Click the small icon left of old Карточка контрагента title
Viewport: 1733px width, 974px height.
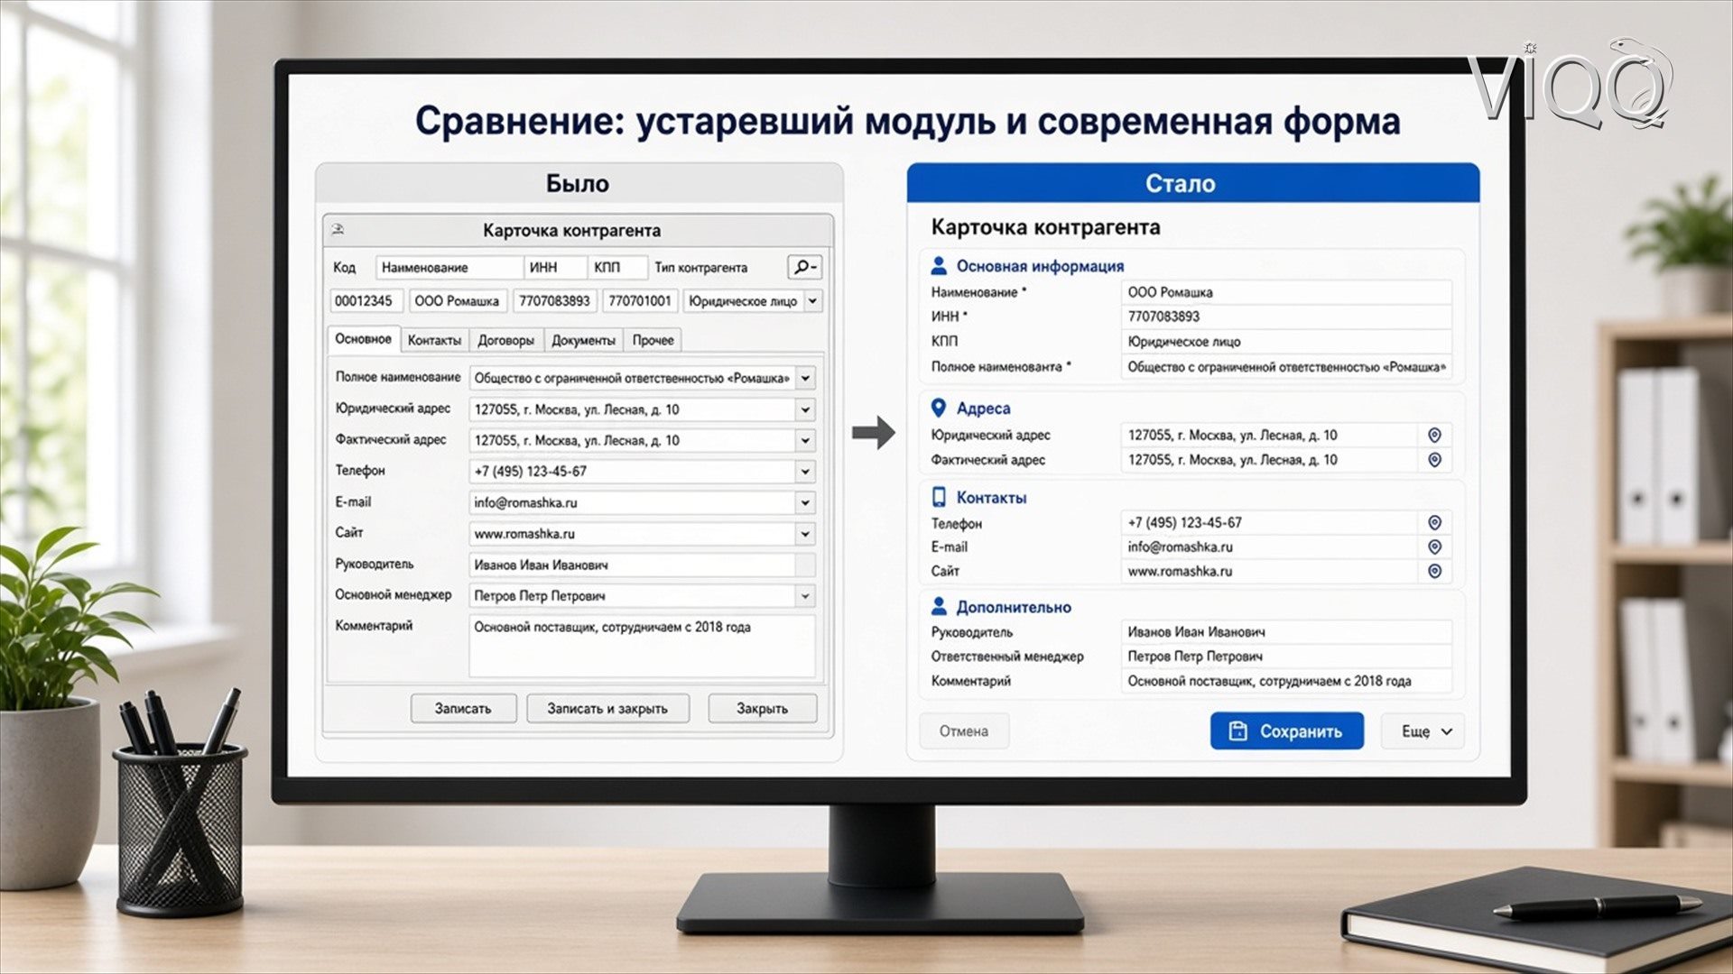coord(338,229)
